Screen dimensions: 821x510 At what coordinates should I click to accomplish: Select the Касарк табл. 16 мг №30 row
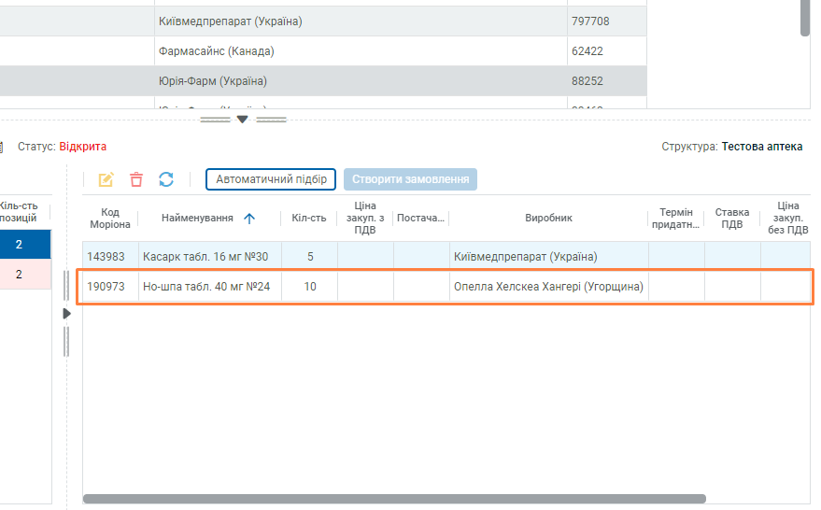point(446,257)
